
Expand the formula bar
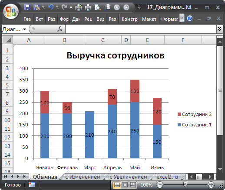click(219, 29)
